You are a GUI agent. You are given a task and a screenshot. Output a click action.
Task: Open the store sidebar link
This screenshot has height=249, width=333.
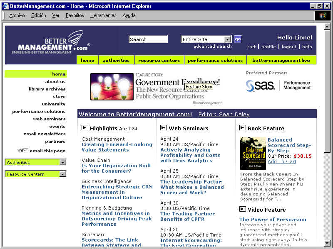(x=59, y=97)
